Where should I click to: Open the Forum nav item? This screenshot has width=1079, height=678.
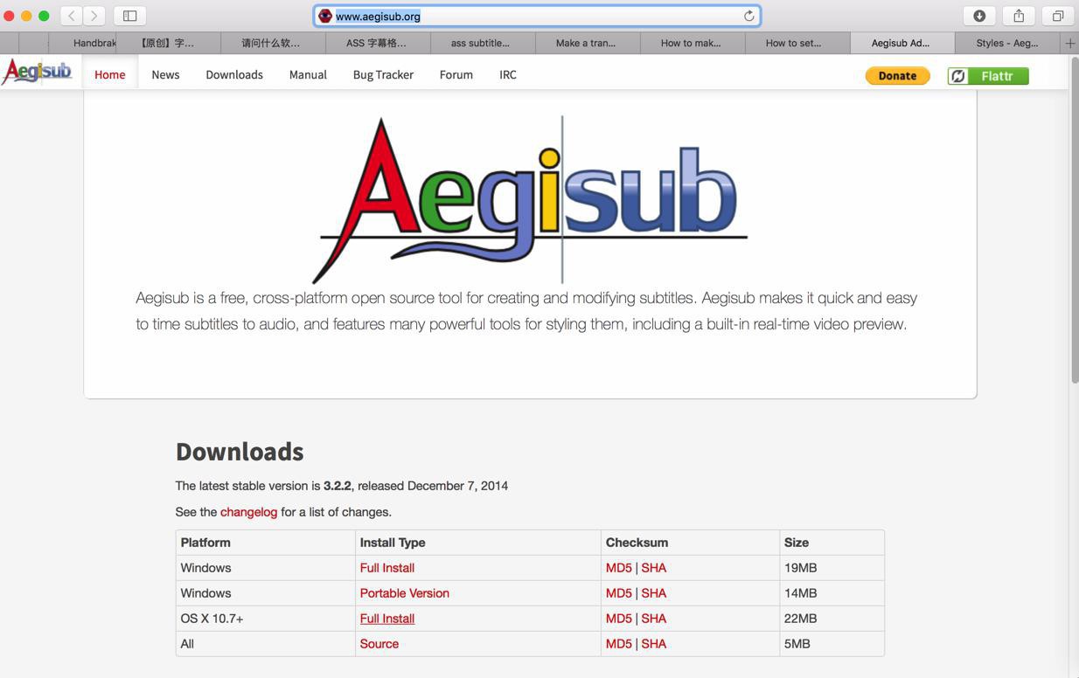pos(456,74)
